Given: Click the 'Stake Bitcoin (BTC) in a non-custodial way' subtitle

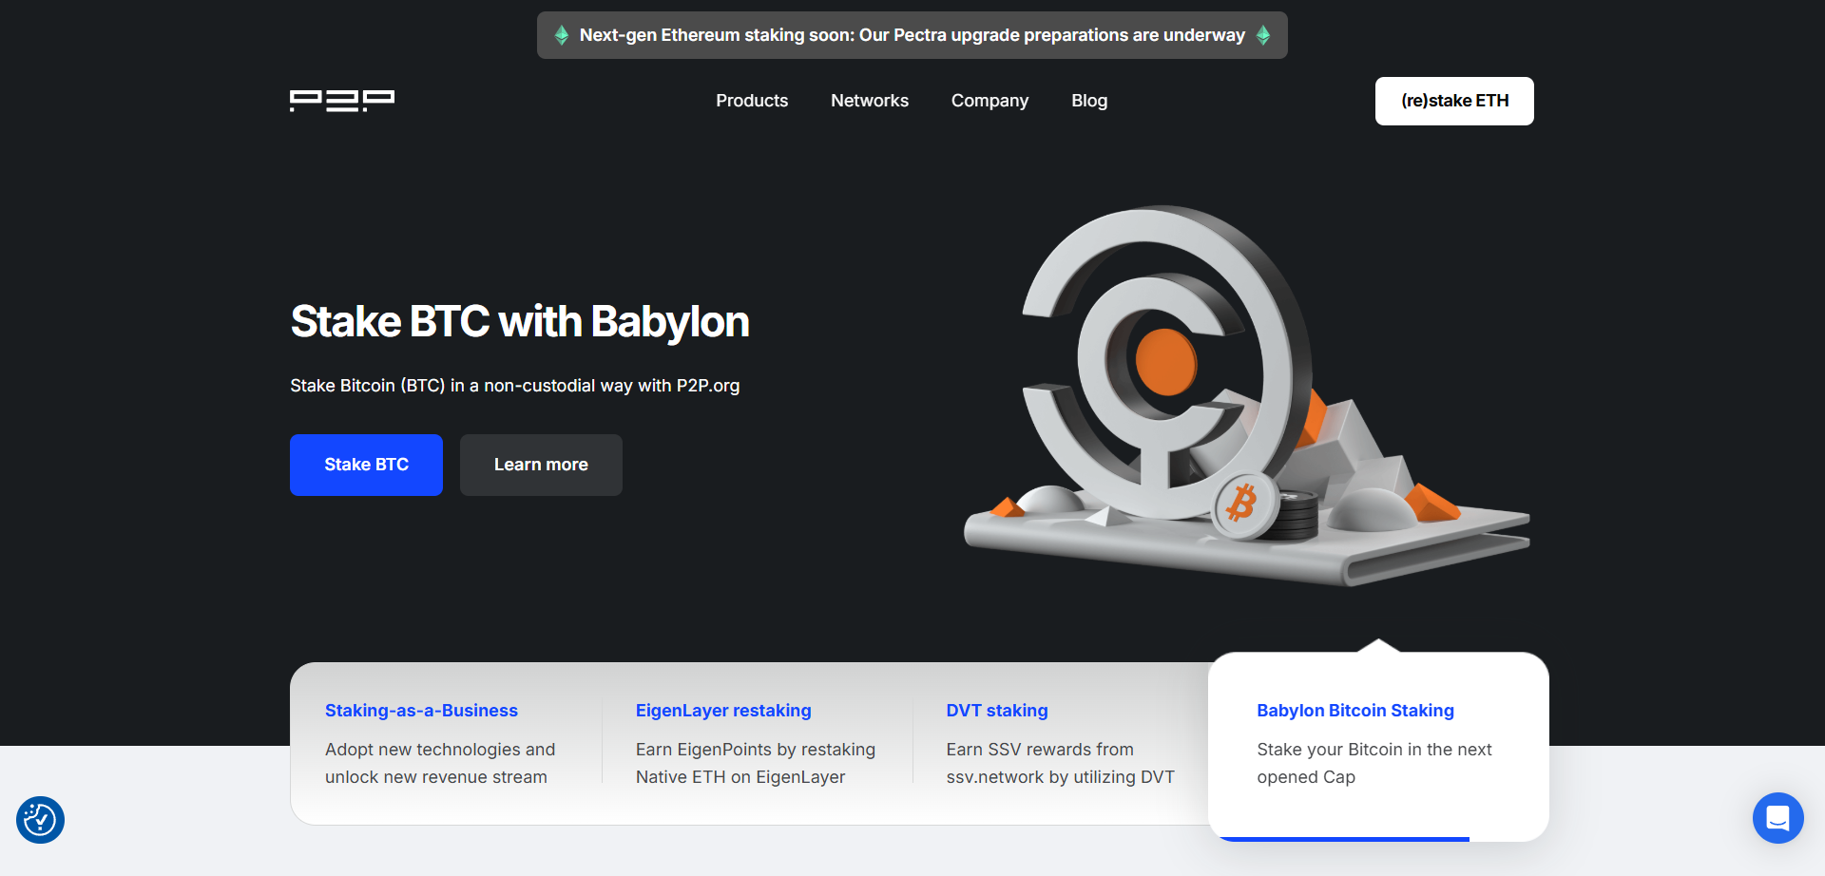Looking at the screenshot, I should 514,386.
